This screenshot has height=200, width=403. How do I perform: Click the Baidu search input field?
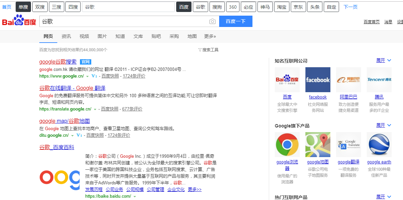pyautogui.click(x=123, y=21)
